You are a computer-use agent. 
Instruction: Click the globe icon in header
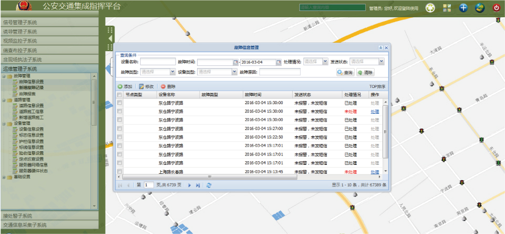click(x=480, y=8)
